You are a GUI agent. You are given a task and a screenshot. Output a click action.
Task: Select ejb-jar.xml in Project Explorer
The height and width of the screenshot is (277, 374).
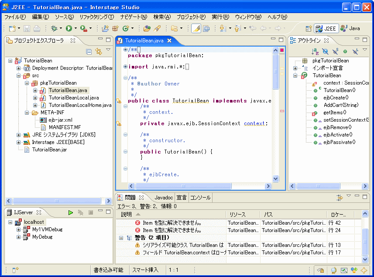point(60,120)
